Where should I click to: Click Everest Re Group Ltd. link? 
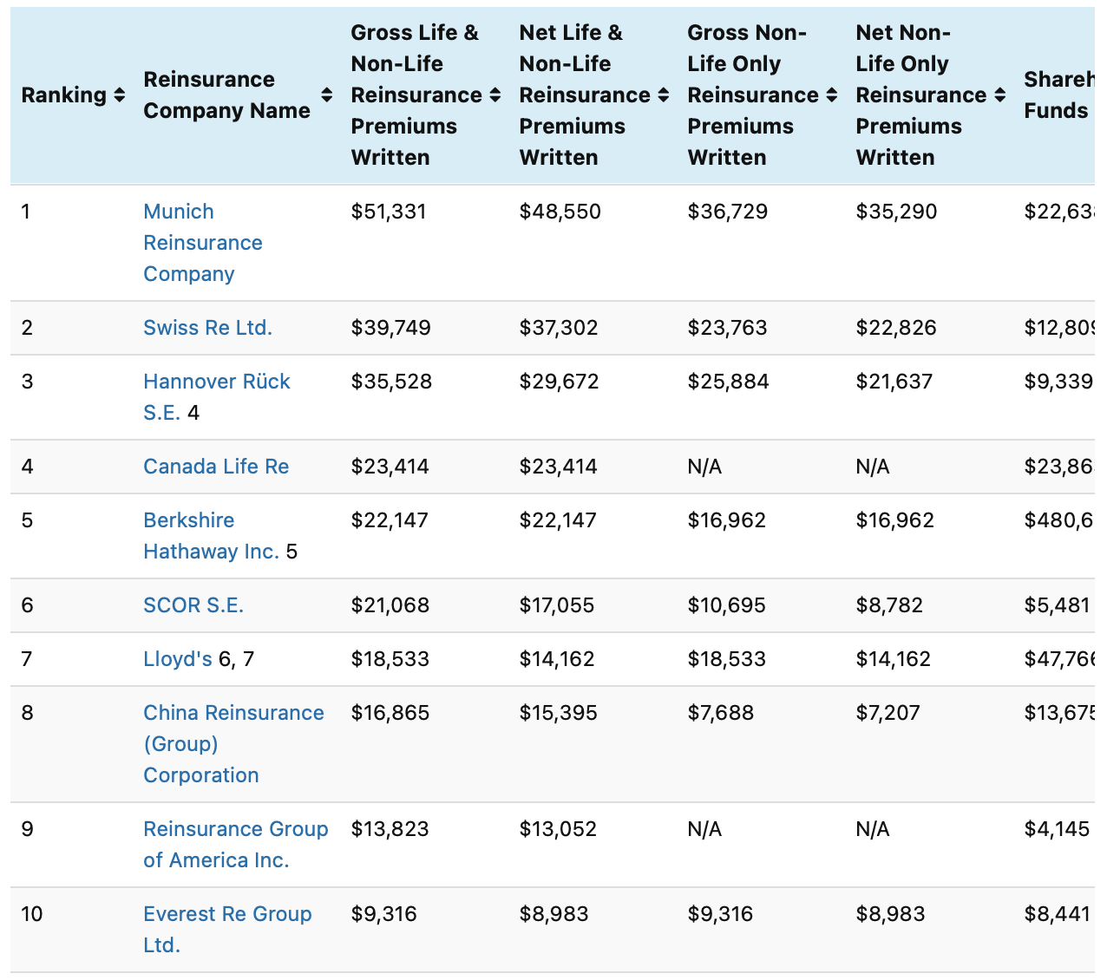[x=227, y=914]
